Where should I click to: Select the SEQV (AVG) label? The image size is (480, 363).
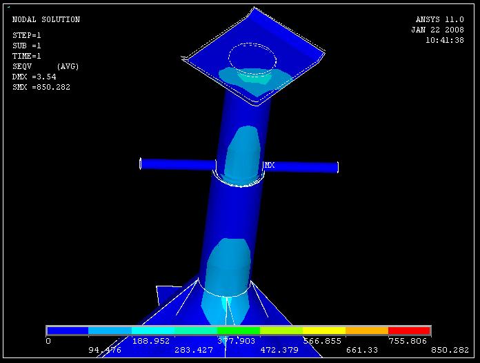(x=46, y=66)
